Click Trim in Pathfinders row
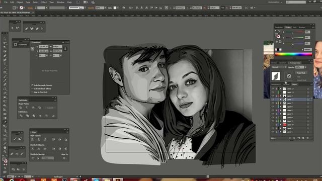The image size is (322, 181). point(27,116)
